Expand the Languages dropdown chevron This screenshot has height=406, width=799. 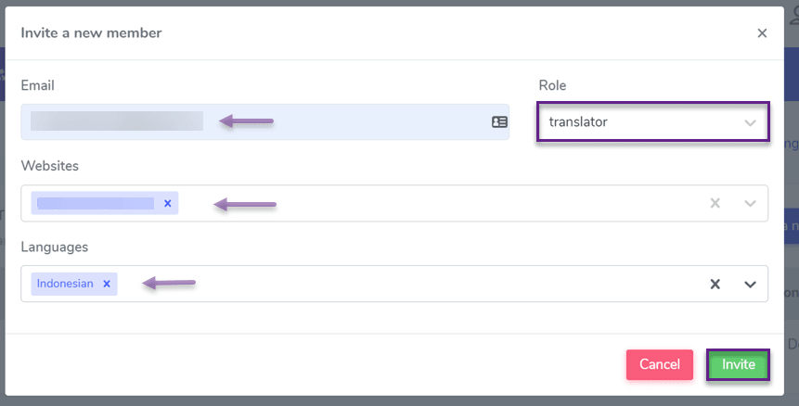750,285
